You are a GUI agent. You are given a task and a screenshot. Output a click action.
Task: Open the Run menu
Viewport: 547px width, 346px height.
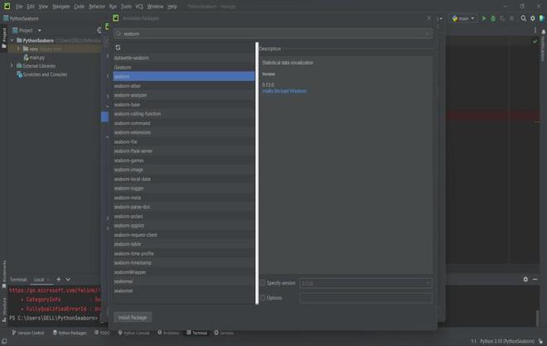point(113,7)
